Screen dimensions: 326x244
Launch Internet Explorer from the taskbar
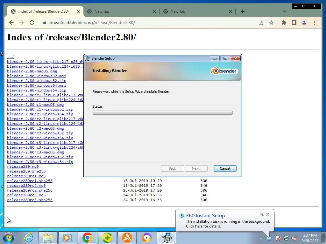click(x=28, y=238)
